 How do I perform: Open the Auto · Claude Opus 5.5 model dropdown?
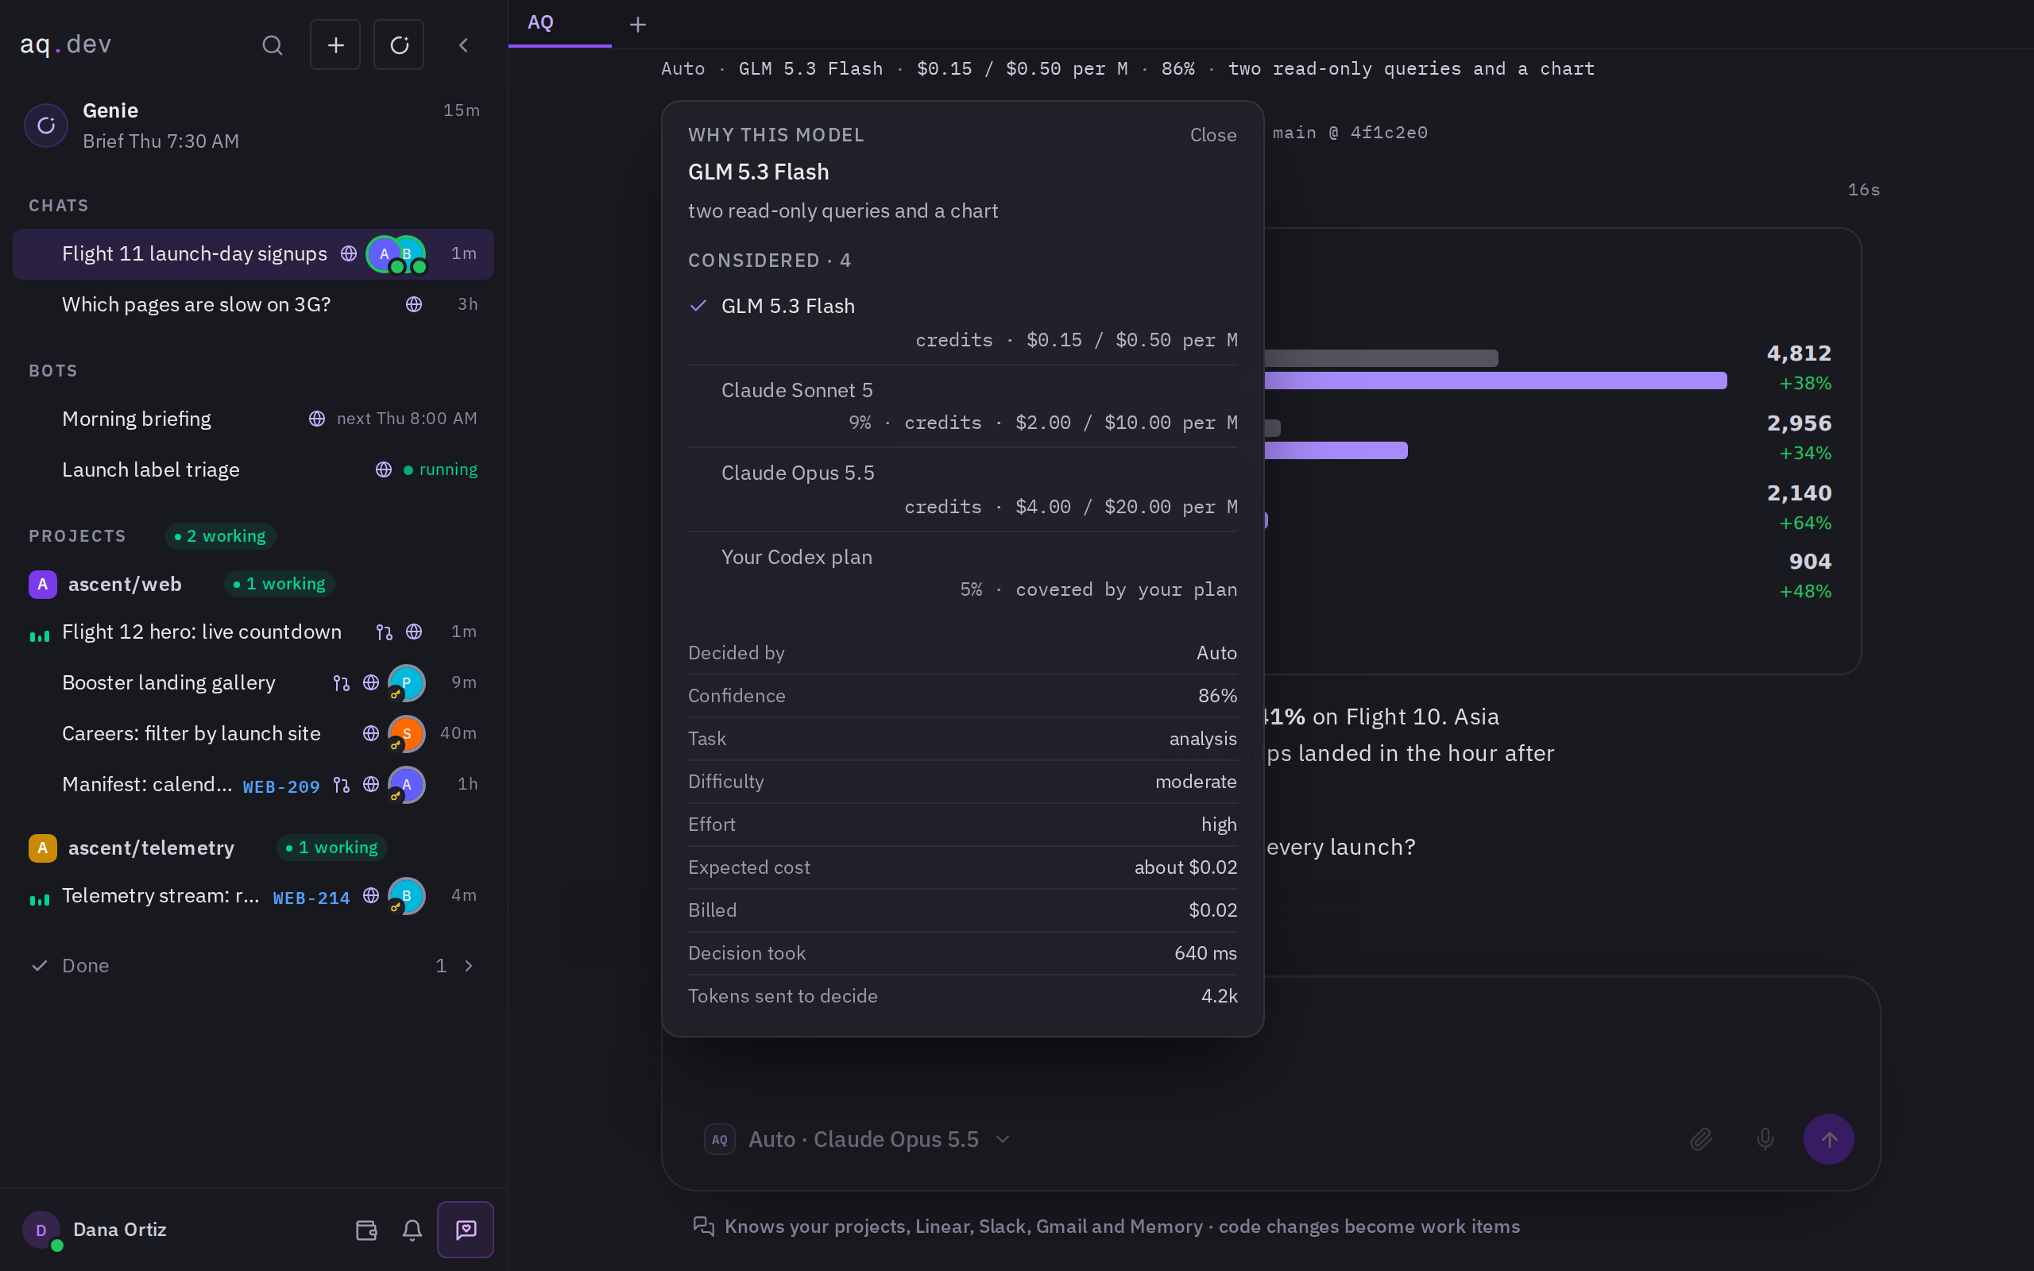coord(858,1139)
